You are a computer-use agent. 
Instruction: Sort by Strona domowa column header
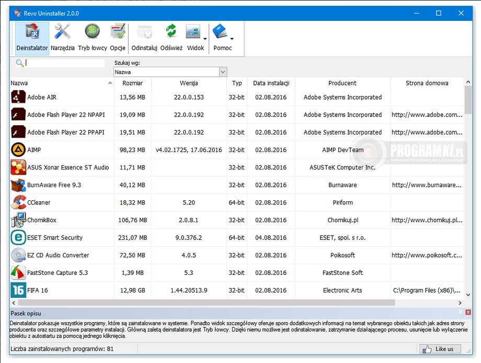[x=427, y=83]
